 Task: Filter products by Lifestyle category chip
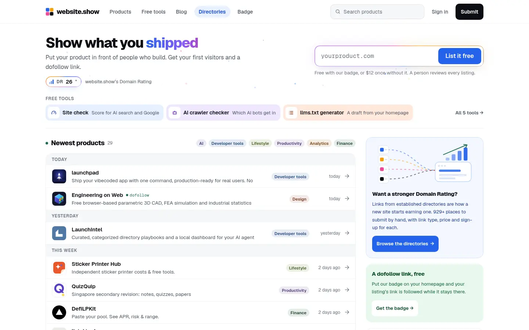pos(260,143)
